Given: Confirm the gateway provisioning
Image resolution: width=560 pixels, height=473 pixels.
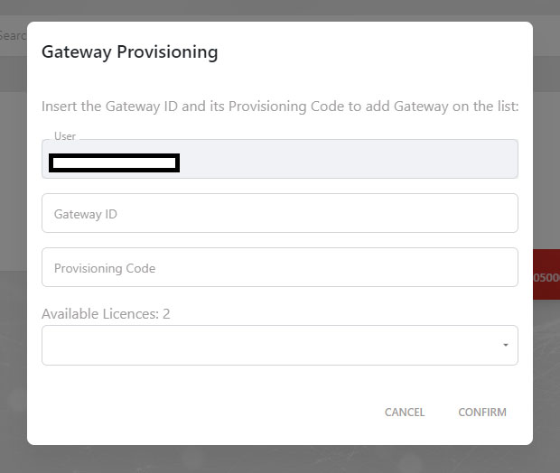Looking at the screenshot, I should click(481, 413).
